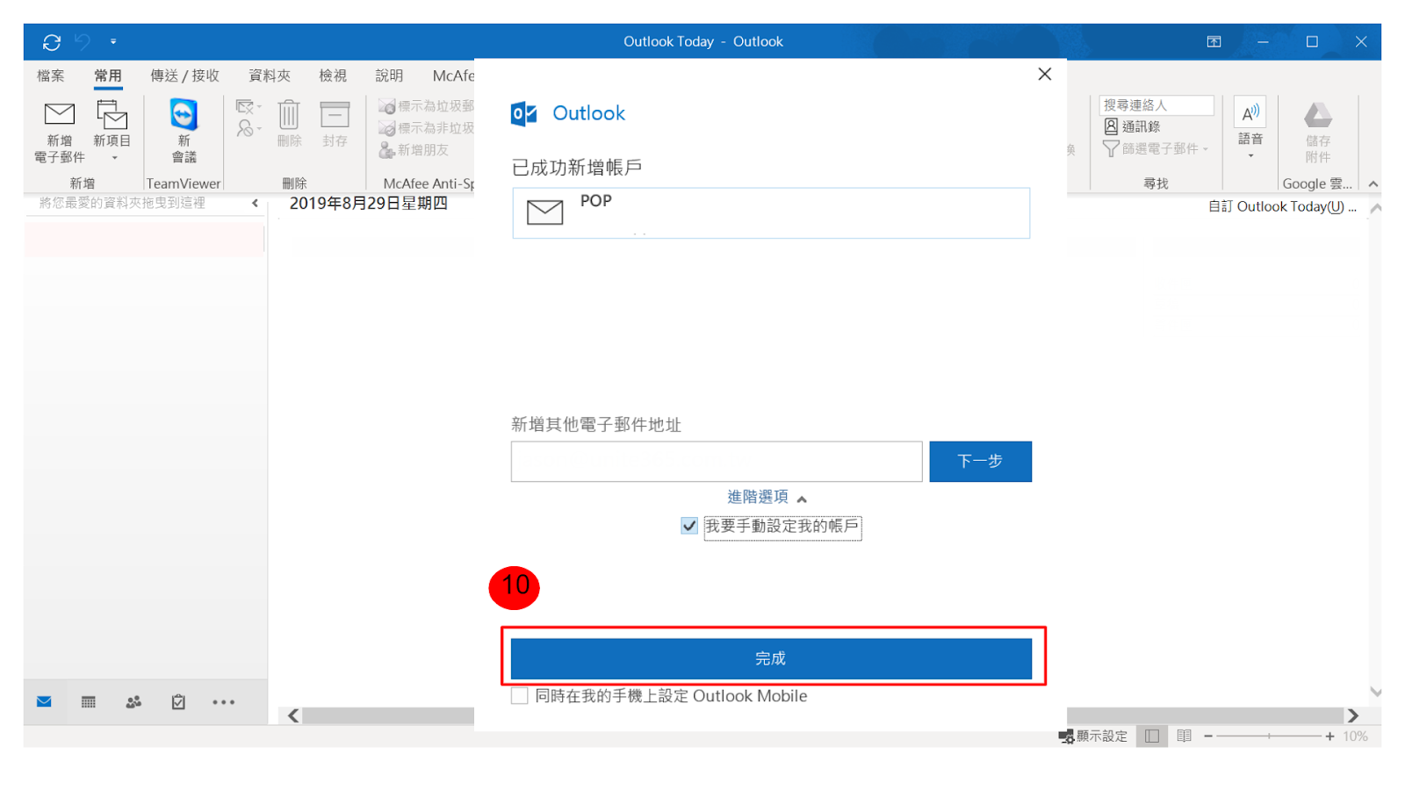
Task: Click the Send/Receive sync icon in title bar
Action: [52, 41]
